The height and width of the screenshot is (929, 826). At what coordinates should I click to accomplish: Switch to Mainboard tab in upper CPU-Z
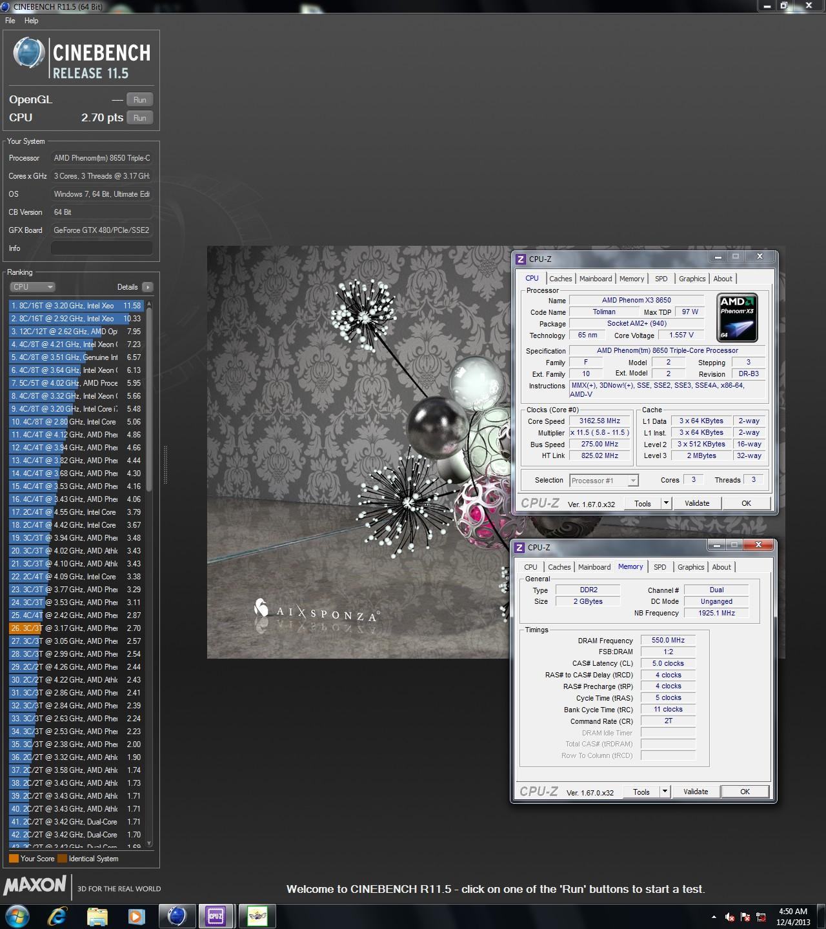596,279
